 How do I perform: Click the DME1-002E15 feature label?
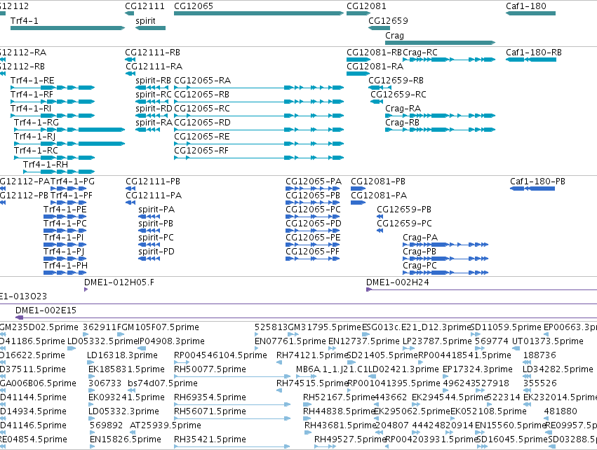(x=46, y=311)
